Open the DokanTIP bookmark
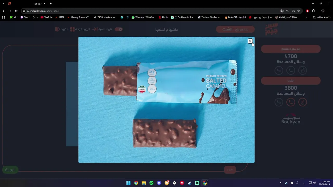333x187 pixels. [x=235, y=17]
